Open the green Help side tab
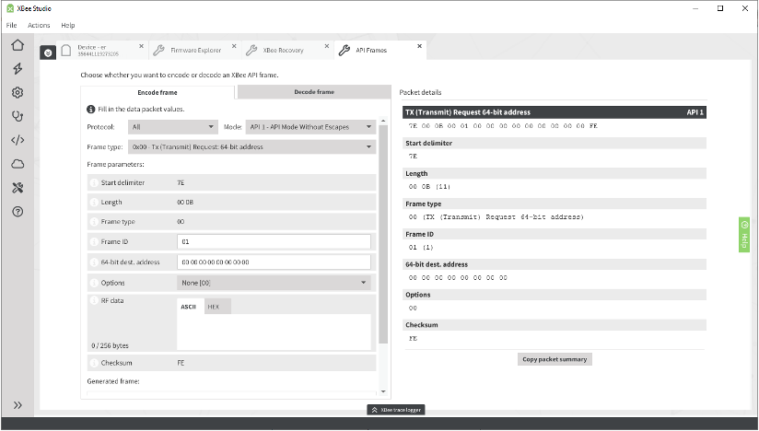The height and width of the screenshot is (431, 759). [743, 235]
